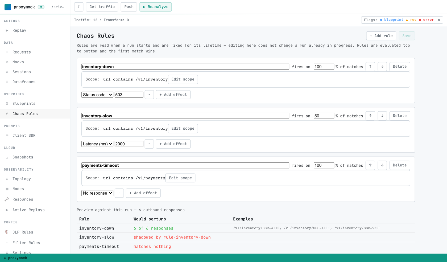Edit the inventory-down rule name field
447x262 pixels.
click(185, 67)
